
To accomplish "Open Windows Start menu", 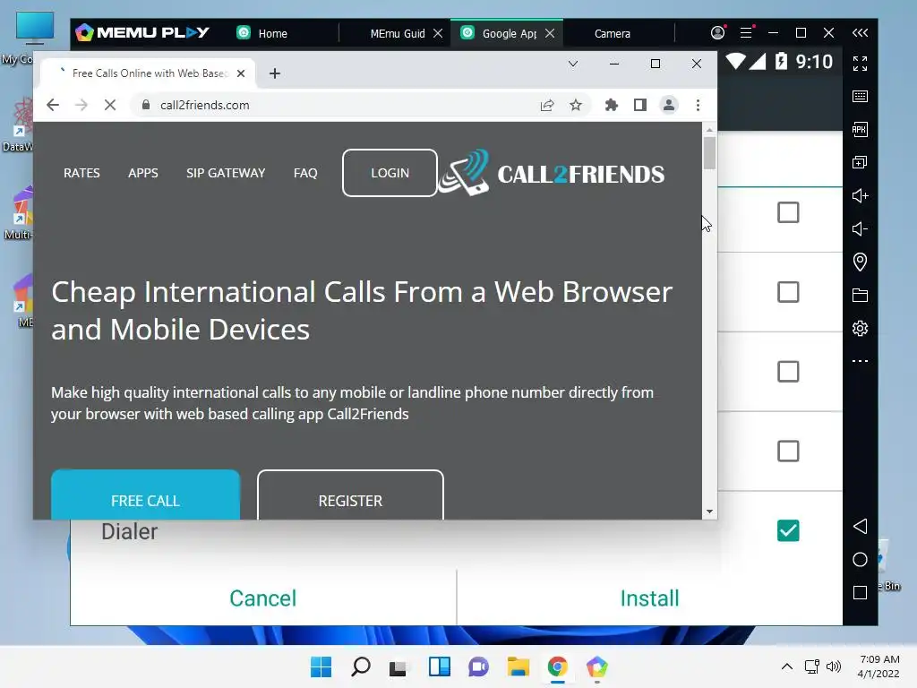I will pyautogui.click(x=321, y=666).
